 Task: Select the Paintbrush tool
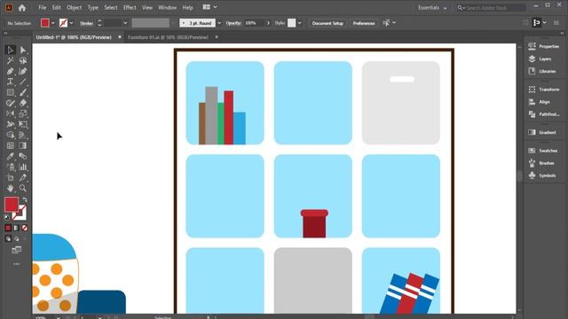click(23, 92)
